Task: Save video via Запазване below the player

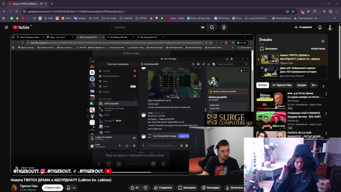Action: (x=187, y=188)
